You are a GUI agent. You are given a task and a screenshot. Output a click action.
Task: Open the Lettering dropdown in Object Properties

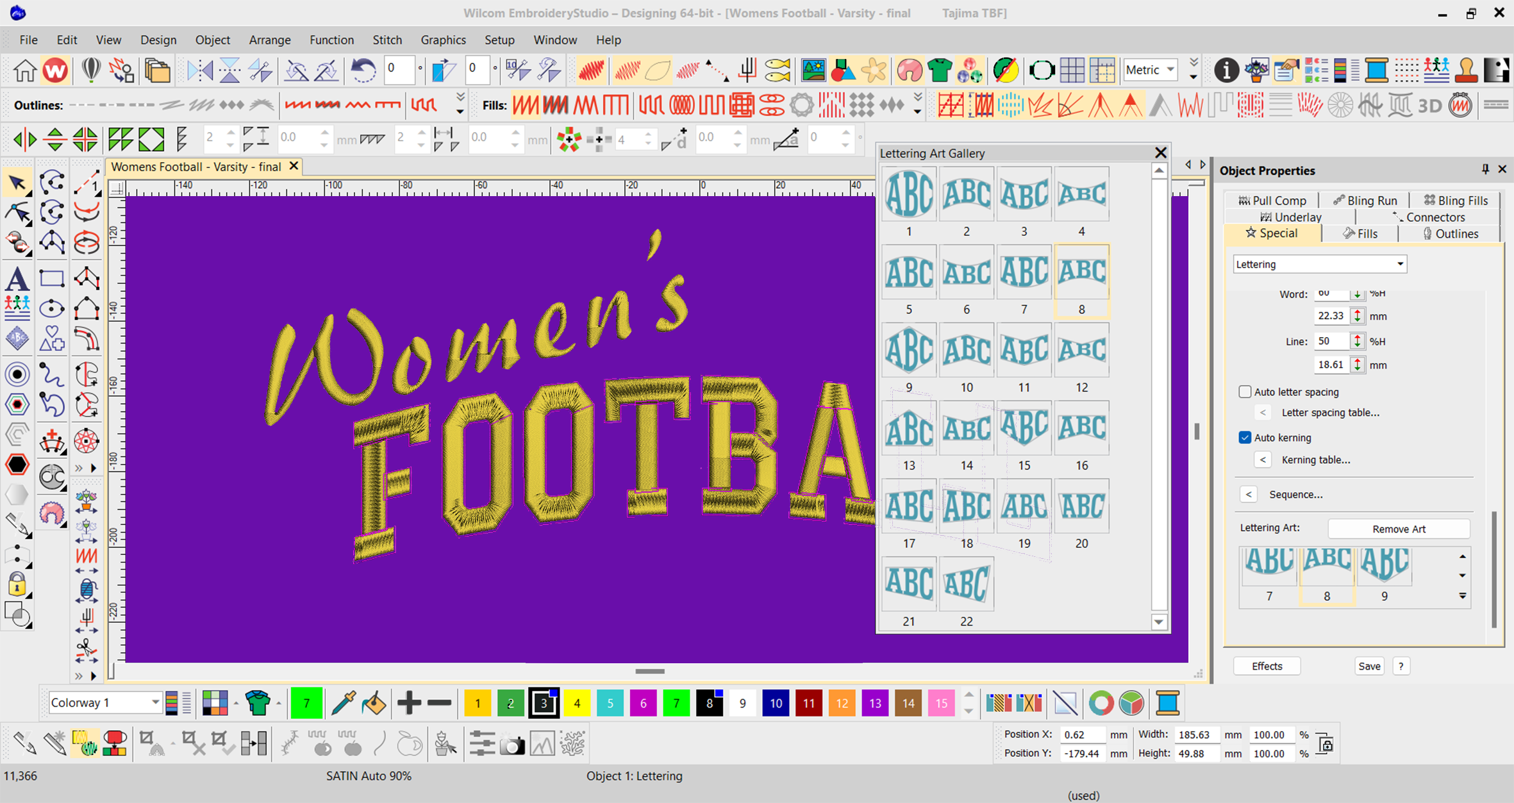click(x=1319, y=264)
